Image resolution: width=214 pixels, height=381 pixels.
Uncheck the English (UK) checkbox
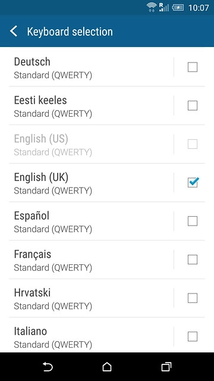(193, 182)
